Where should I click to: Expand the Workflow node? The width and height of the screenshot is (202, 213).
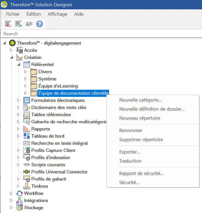tap(11, 193)
